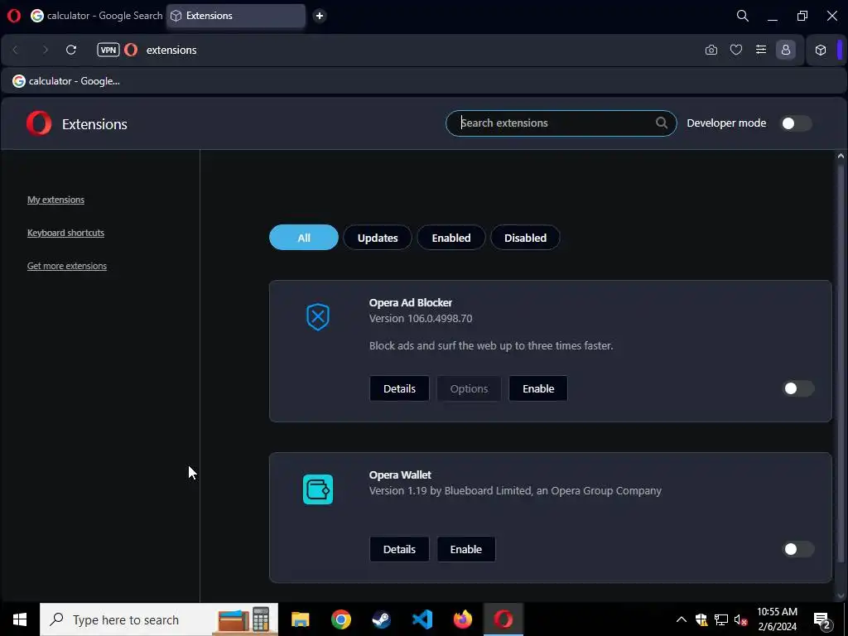Click the search magnifier in extensions search box

pos(662,123)
